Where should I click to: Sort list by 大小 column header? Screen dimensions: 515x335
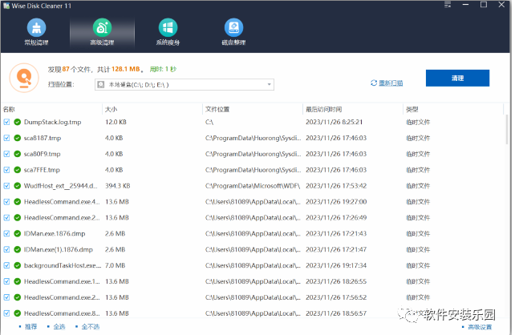(112, 108)
